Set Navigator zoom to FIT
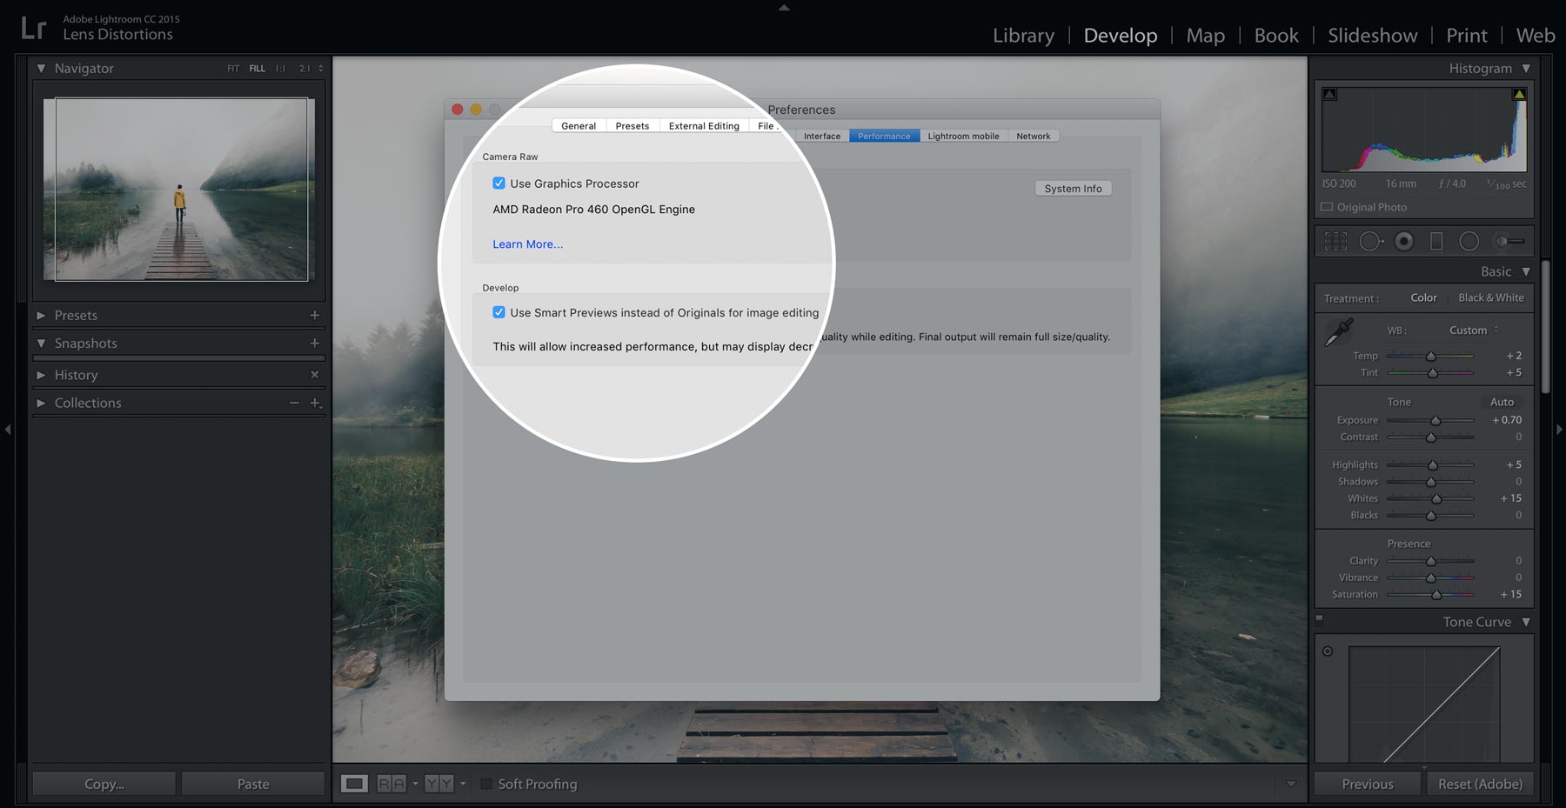The image size is (1566, 808). (x=233, y=69)
